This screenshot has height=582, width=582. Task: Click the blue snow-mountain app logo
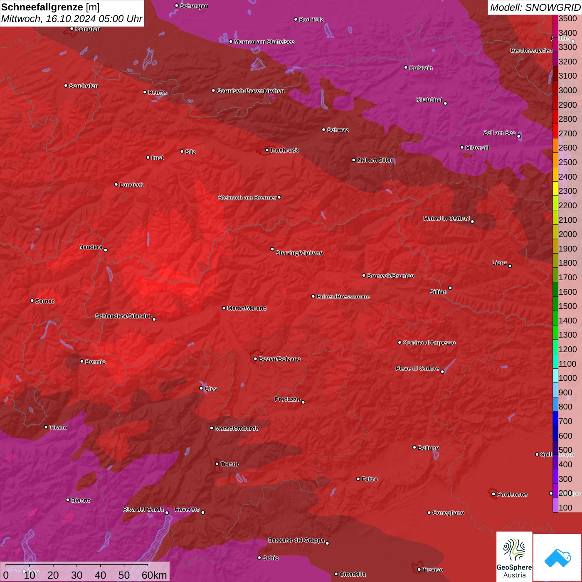coord(557,558)
